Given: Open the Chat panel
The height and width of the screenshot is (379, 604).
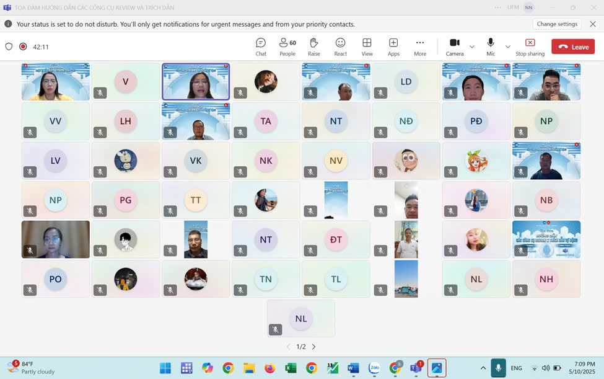Looking at the screenshot, I should click(261, 47).
